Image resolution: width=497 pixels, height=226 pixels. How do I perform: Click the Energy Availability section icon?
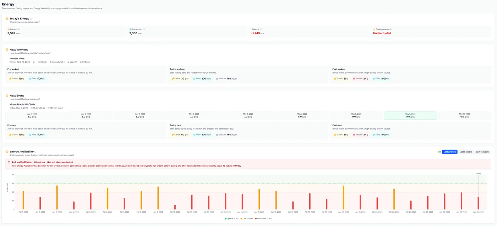[x=7, y=152]
